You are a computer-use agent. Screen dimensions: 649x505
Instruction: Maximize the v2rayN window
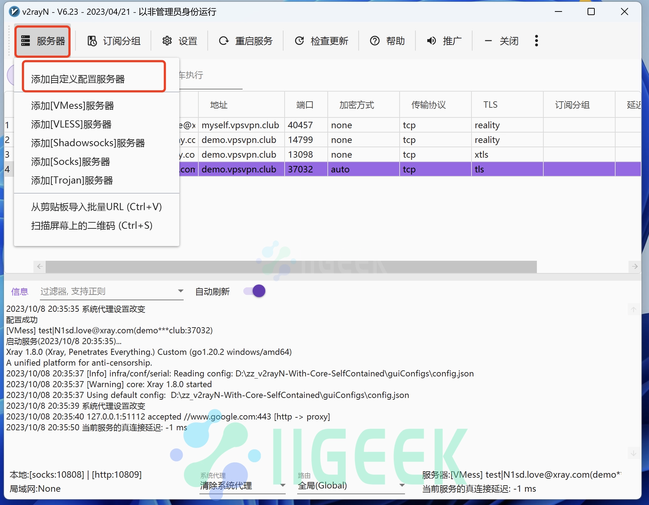(x=591, y=11)
